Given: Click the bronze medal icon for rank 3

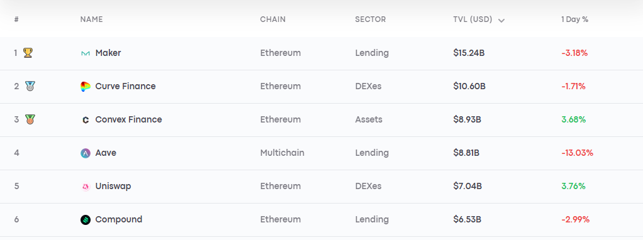Looking at the screenshot, I should pos(30,119).
